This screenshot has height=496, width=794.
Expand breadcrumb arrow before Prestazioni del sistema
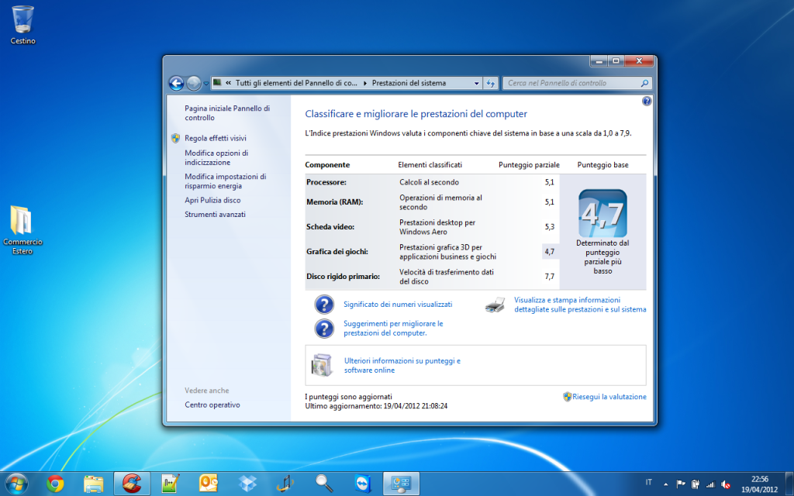pos(365,83)
